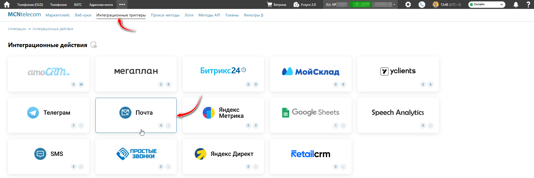Open the Онлайн status dropdown

(487, 4)
